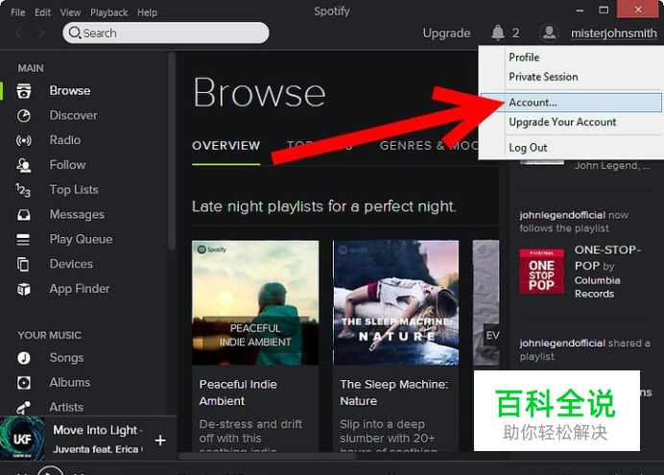Click the ONE-STOP-POP playlist link
The image size is (664, 475).
[x=607, y=258]
